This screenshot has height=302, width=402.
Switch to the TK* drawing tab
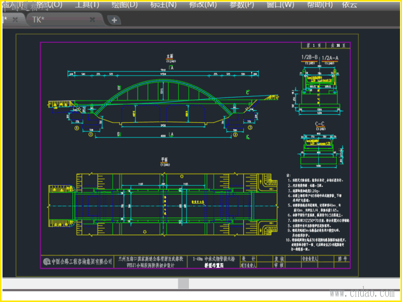[x=38, y=20]
